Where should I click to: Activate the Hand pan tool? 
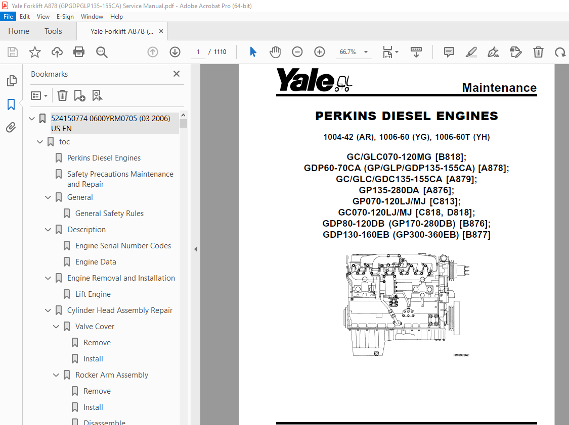tap(275, 52)
